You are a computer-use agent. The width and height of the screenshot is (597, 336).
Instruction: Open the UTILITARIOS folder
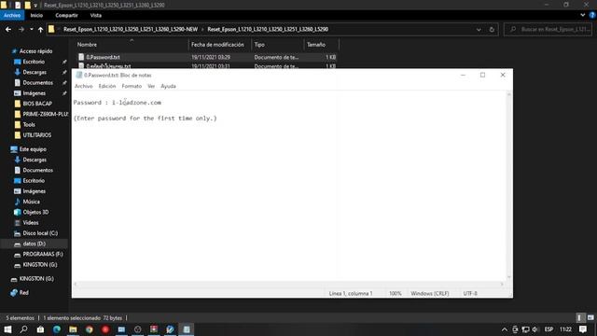pos(37,135)
